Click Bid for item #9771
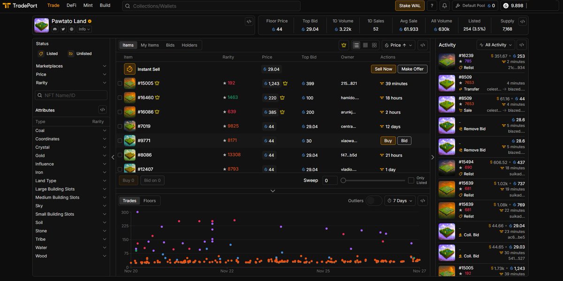 pyautogui.click(x=404, y=140)
